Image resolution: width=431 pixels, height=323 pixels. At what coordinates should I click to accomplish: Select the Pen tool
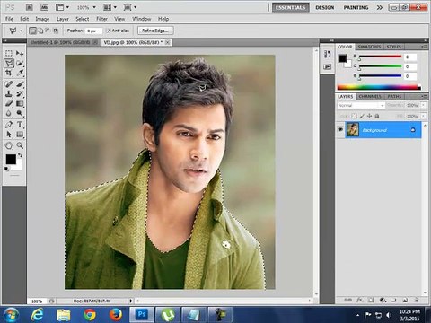[x=9, y=125]
